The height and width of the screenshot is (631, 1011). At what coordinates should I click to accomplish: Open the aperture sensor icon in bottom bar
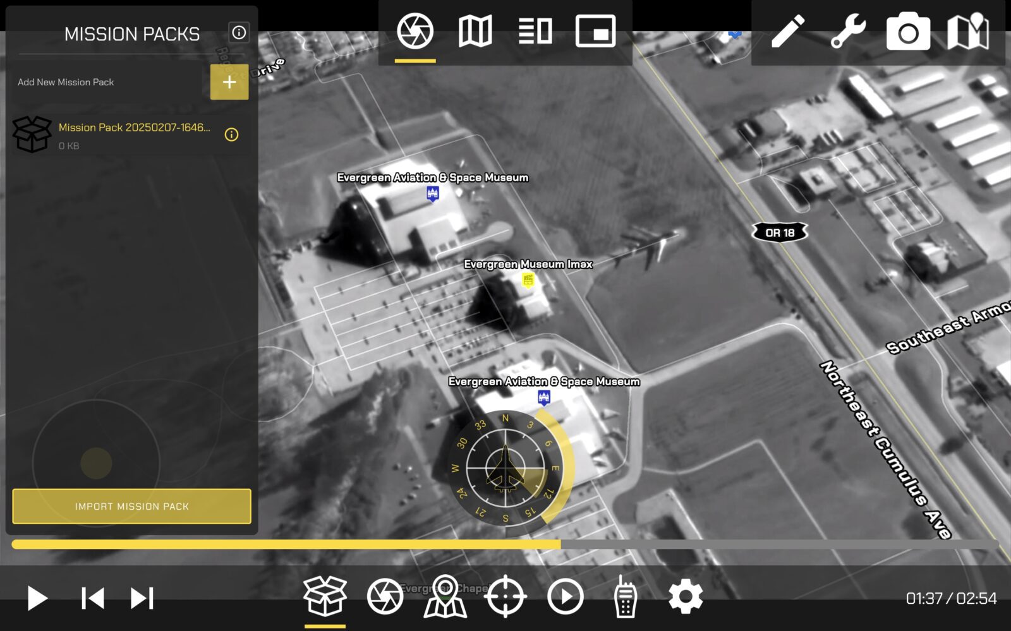[385, 596]
